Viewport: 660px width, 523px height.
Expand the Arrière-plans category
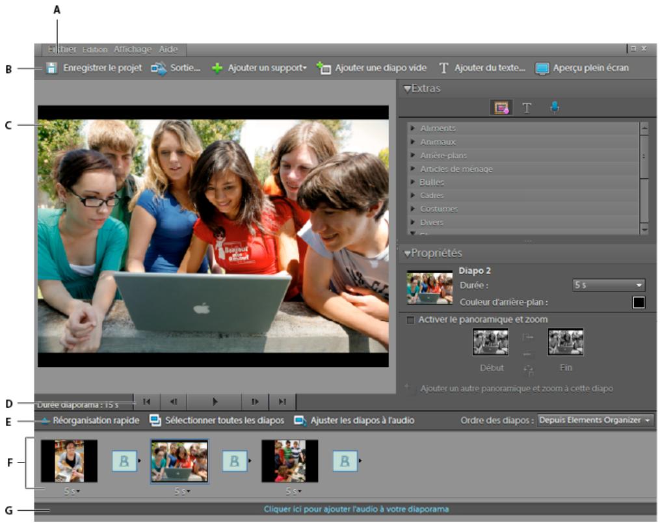413,155
